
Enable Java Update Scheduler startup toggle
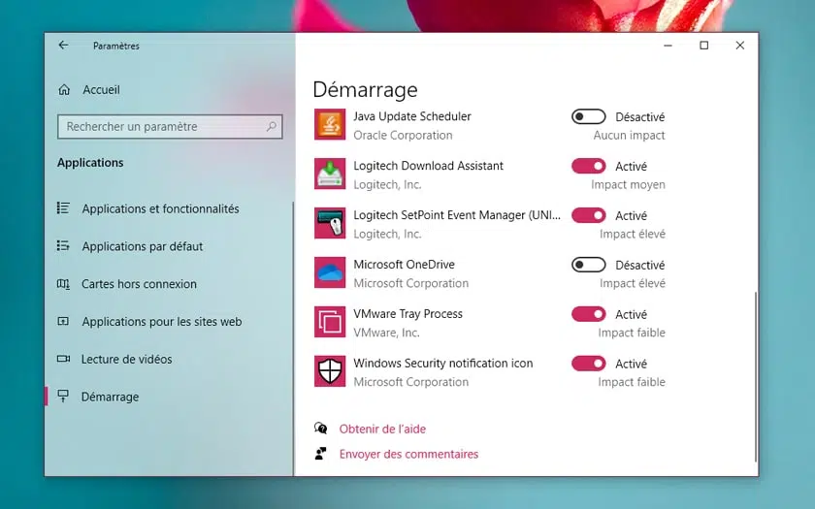[x=588, y=117]
